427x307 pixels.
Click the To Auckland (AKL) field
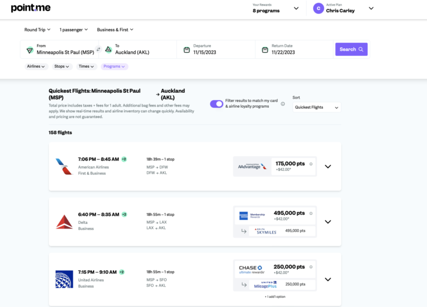point(138,50)
